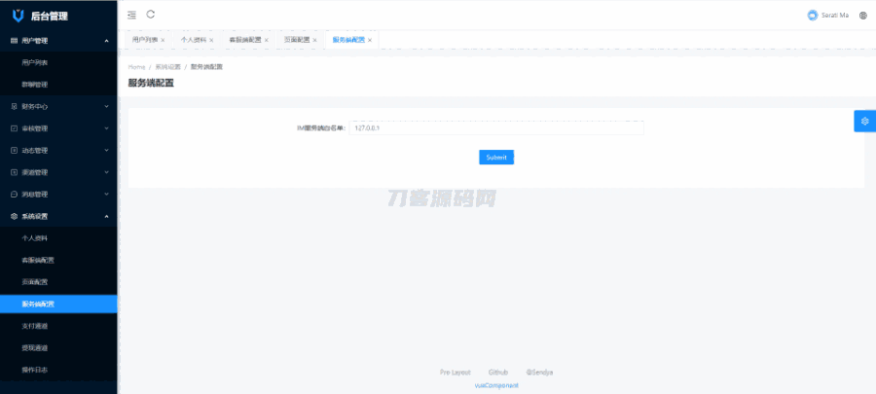
Task: Close the 服务端配置 tab
Action: click(x=369, y=40)
